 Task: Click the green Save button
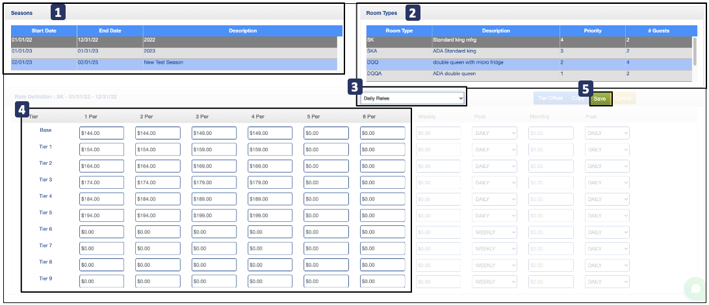600,99
